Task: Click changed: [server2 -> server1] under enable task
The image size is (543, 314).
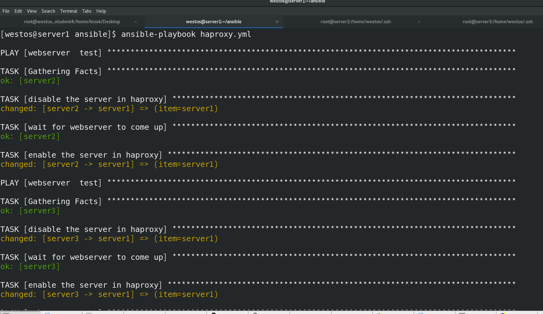Action: pos(109,164)
